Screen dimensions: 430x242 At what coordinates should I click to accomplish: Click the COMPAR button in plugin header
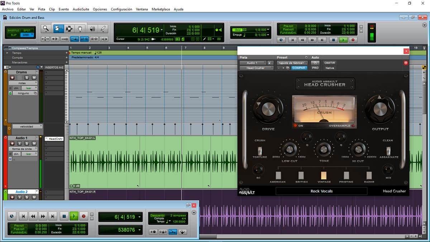point(299,68)
